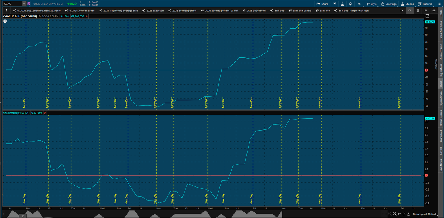Viewport: 444px width, 218px height.
Task: Click the alert exclamation icon on chart
Action: 5,21
